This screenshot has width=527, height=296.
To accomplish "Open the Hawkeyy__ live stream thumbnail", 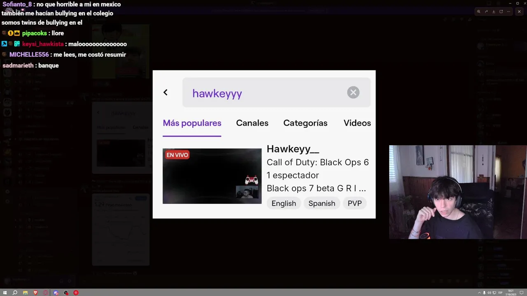I will [212, 176].
